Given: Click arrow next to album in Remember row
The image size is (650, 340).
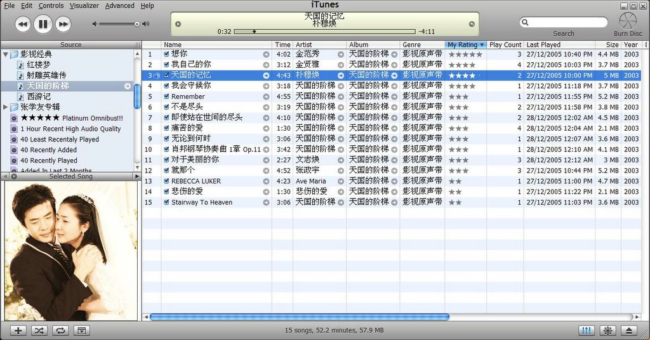Looking at the screenshot, I should [x=394, y=96].
